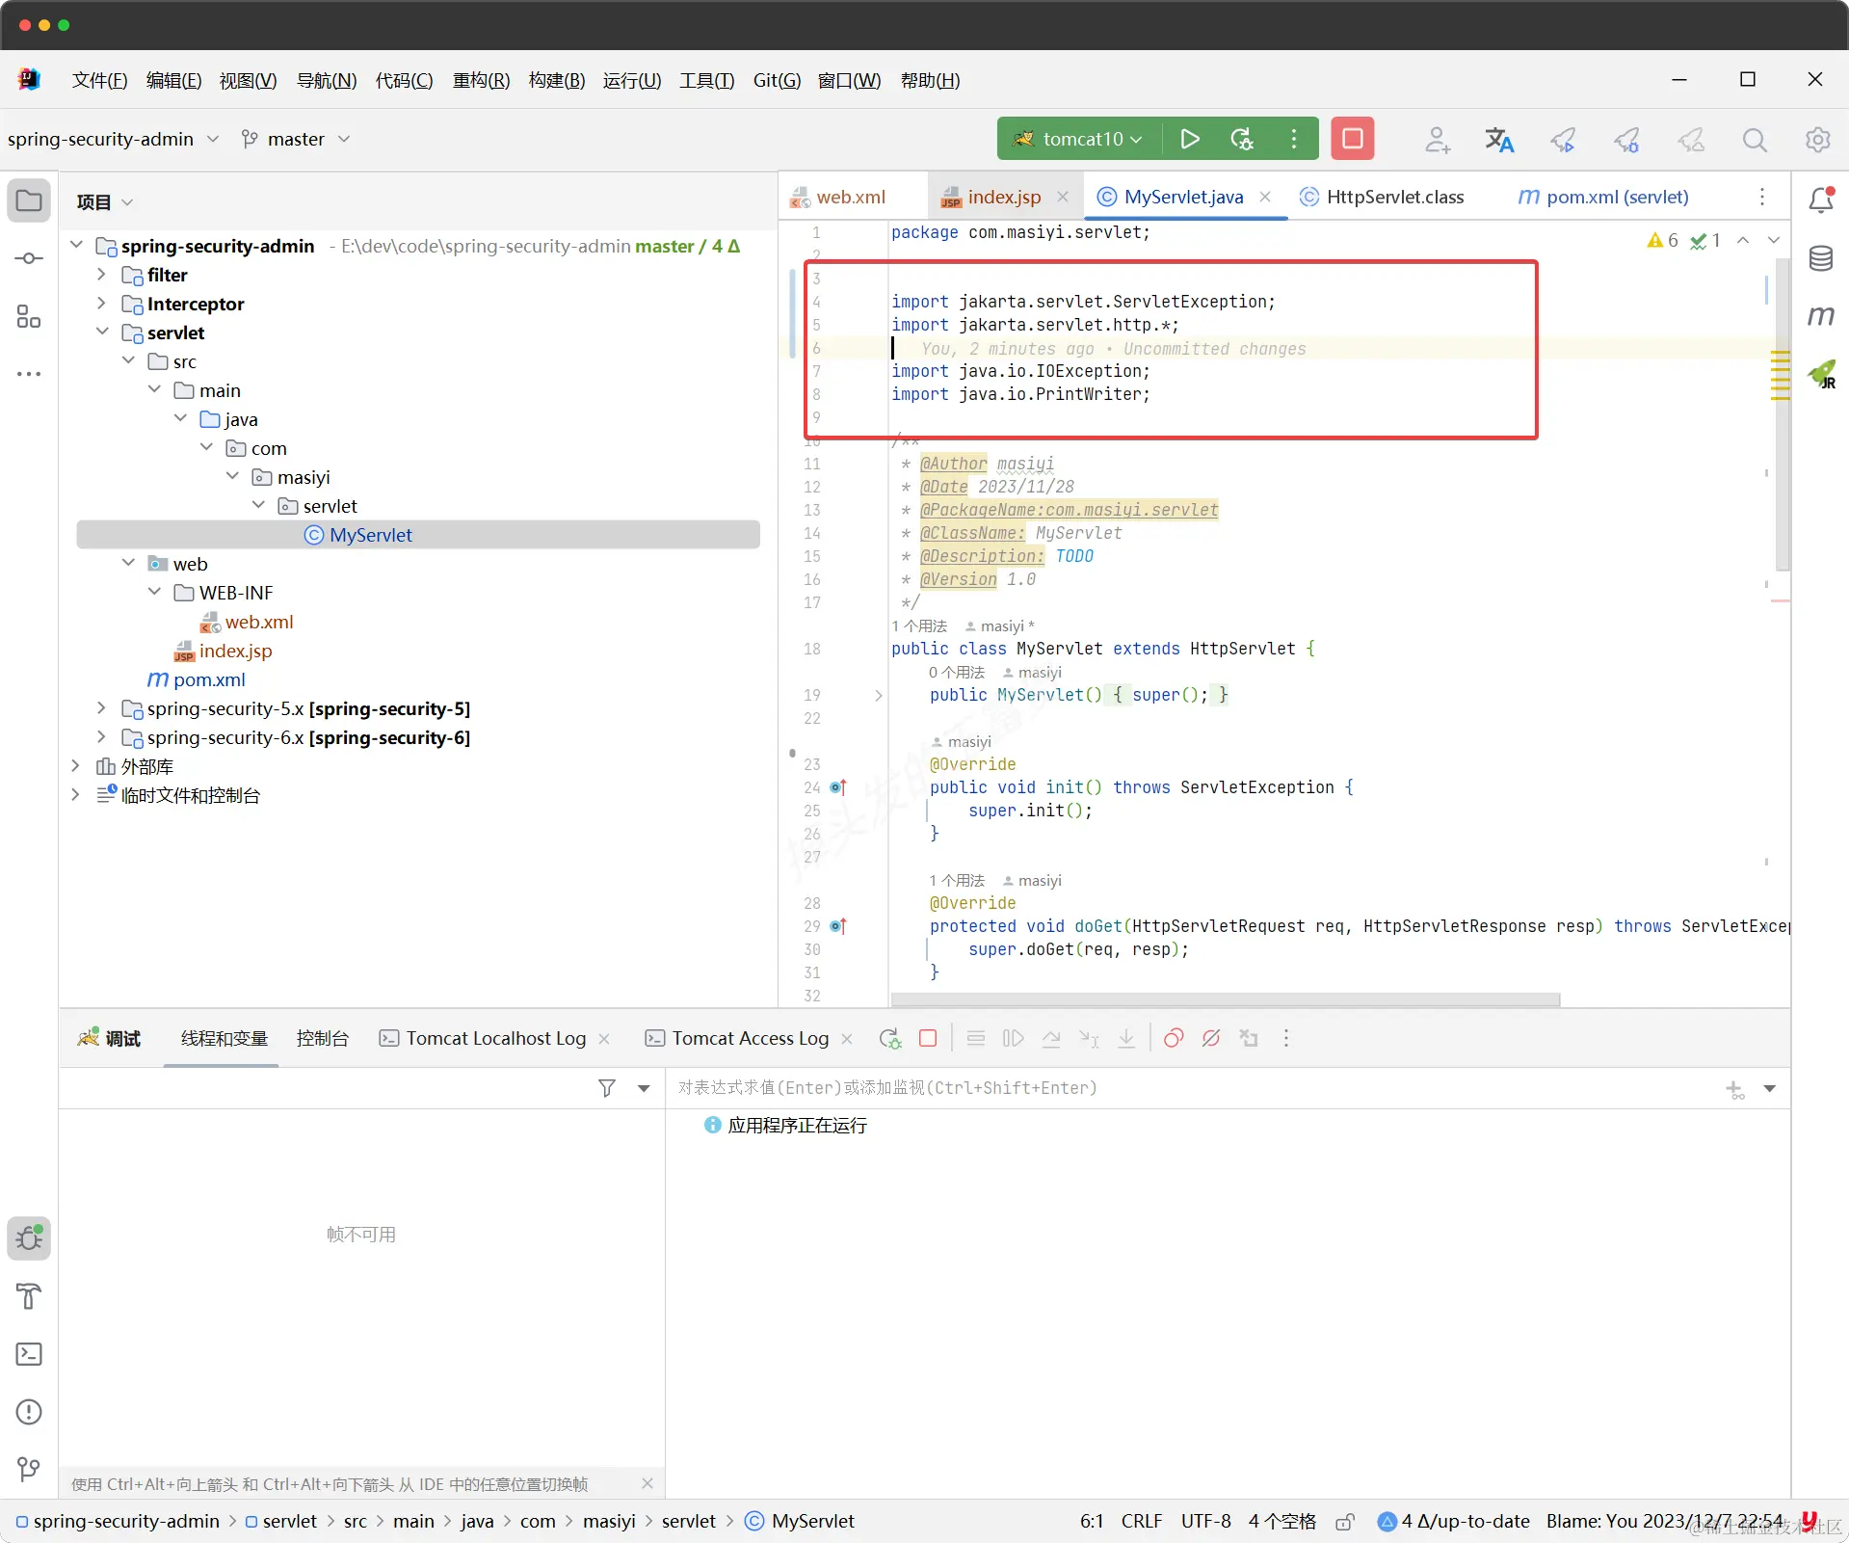Toggle Mute Breakpoints icon
Image resolution: width=1849 pixels, height=1543 pixels.
pyautogui.click(x=1211, y=1038)
